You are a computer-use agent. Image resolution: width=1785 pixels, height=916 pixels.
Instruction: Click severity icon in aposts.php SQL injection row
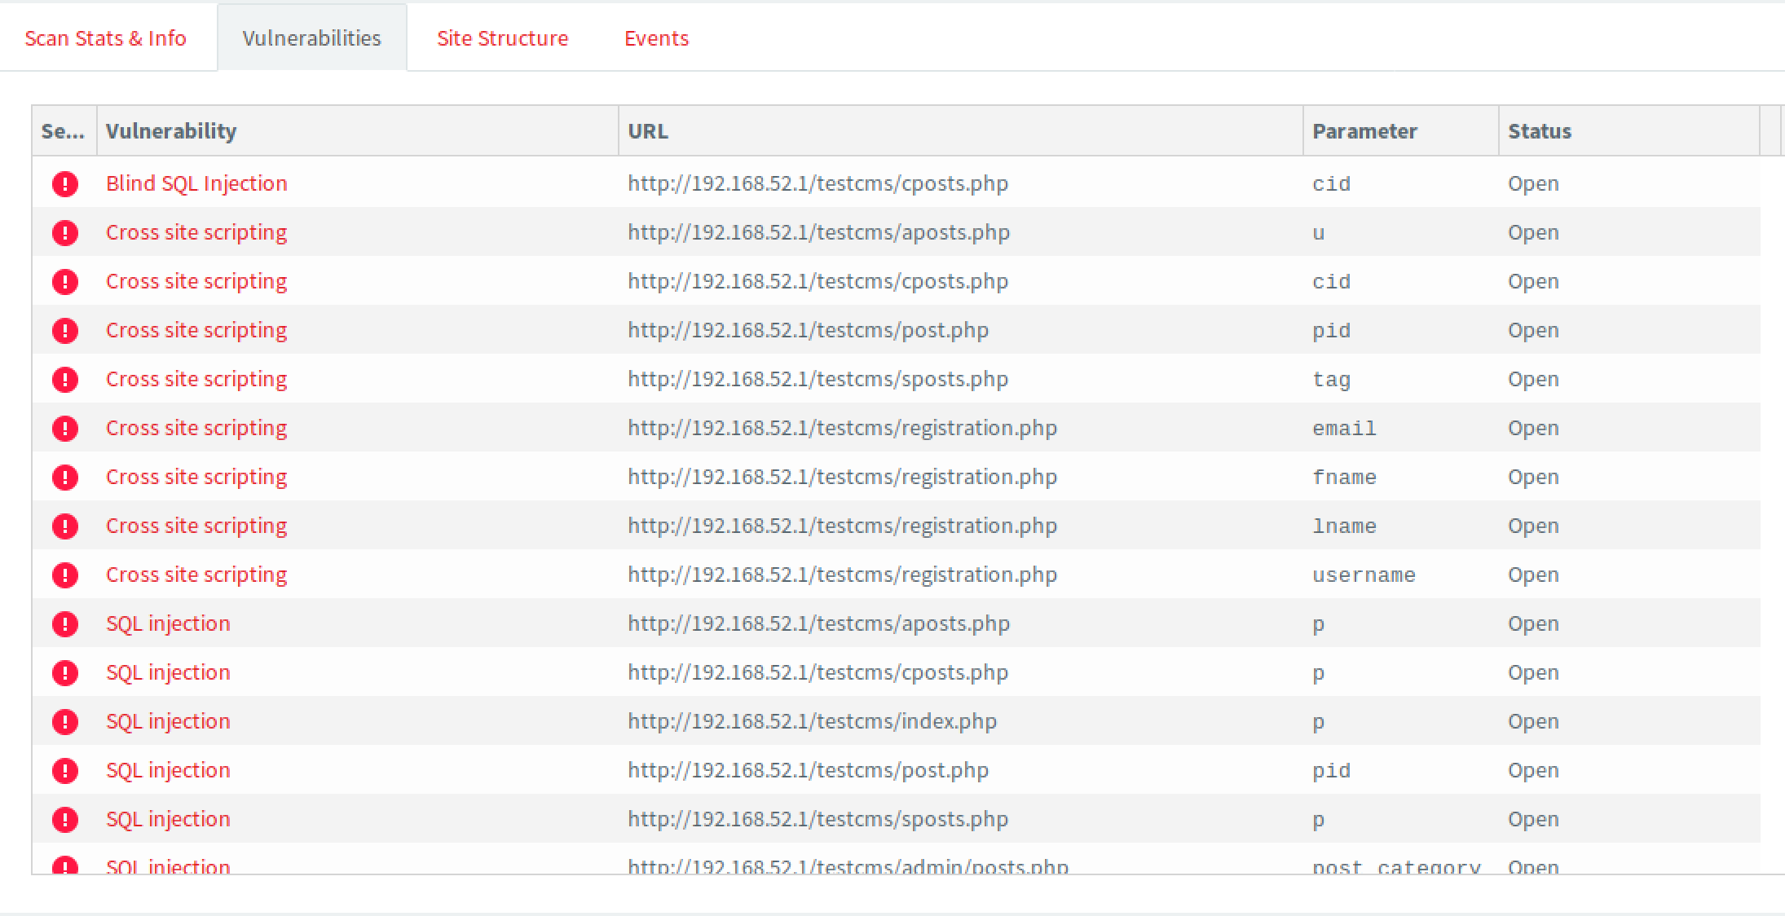point(65,623)
